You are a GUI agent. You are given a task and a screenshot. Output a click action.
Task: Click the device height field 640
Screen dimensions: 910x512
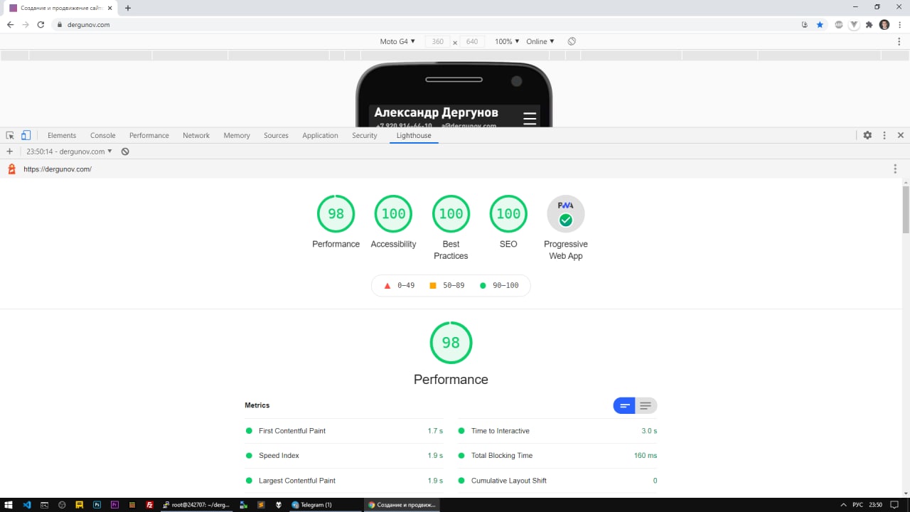tap(472, 41)
